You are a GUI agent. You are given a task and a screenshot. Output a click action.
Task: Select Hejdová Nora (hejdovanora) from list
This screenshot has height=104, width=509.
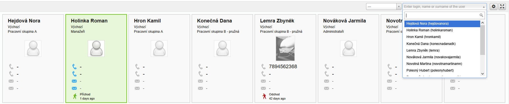(442, 24)
